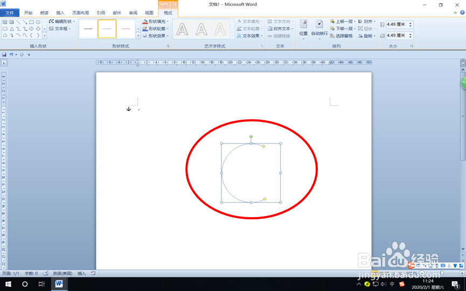Select the Arc shape in gallery
The width and height of the screenshot is (466, 291).
coord(18,36)
